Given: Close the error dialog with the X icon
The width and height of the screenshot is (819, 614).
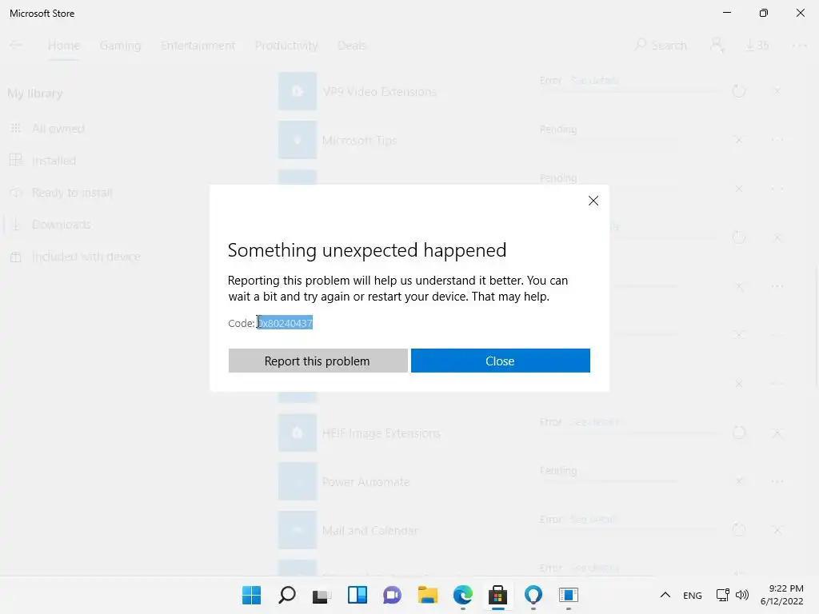Looking at the screenshot, I should click(x=593, y=201).
